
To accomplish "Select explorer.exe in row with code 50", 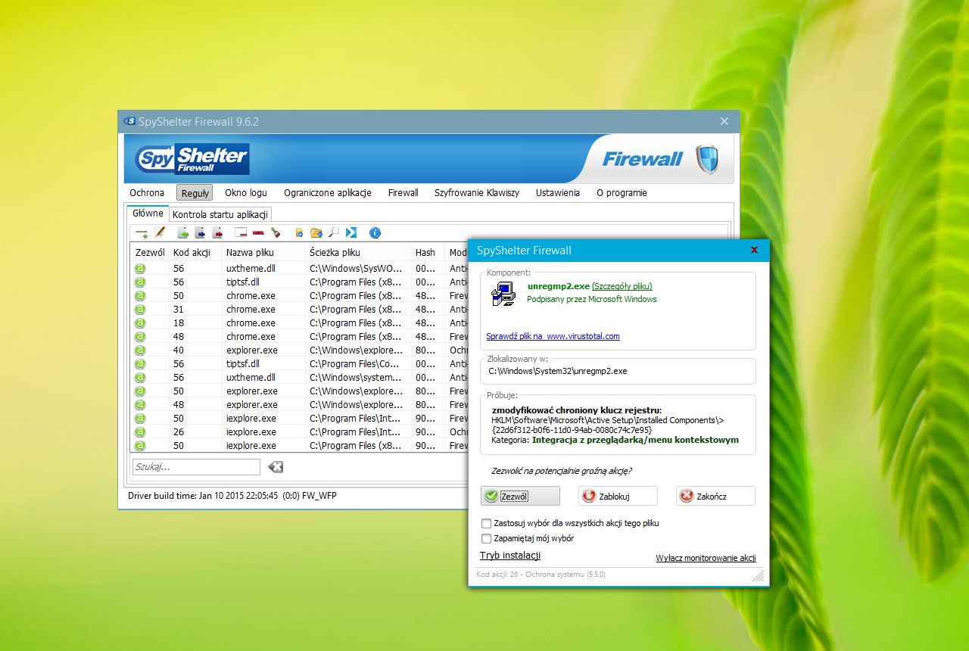I will (252, 391).
